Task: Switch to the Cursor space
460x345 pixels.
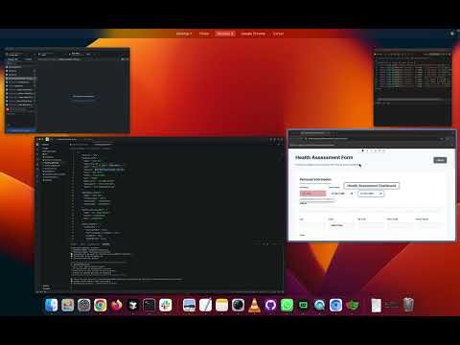Action: (x=278, y=34)
